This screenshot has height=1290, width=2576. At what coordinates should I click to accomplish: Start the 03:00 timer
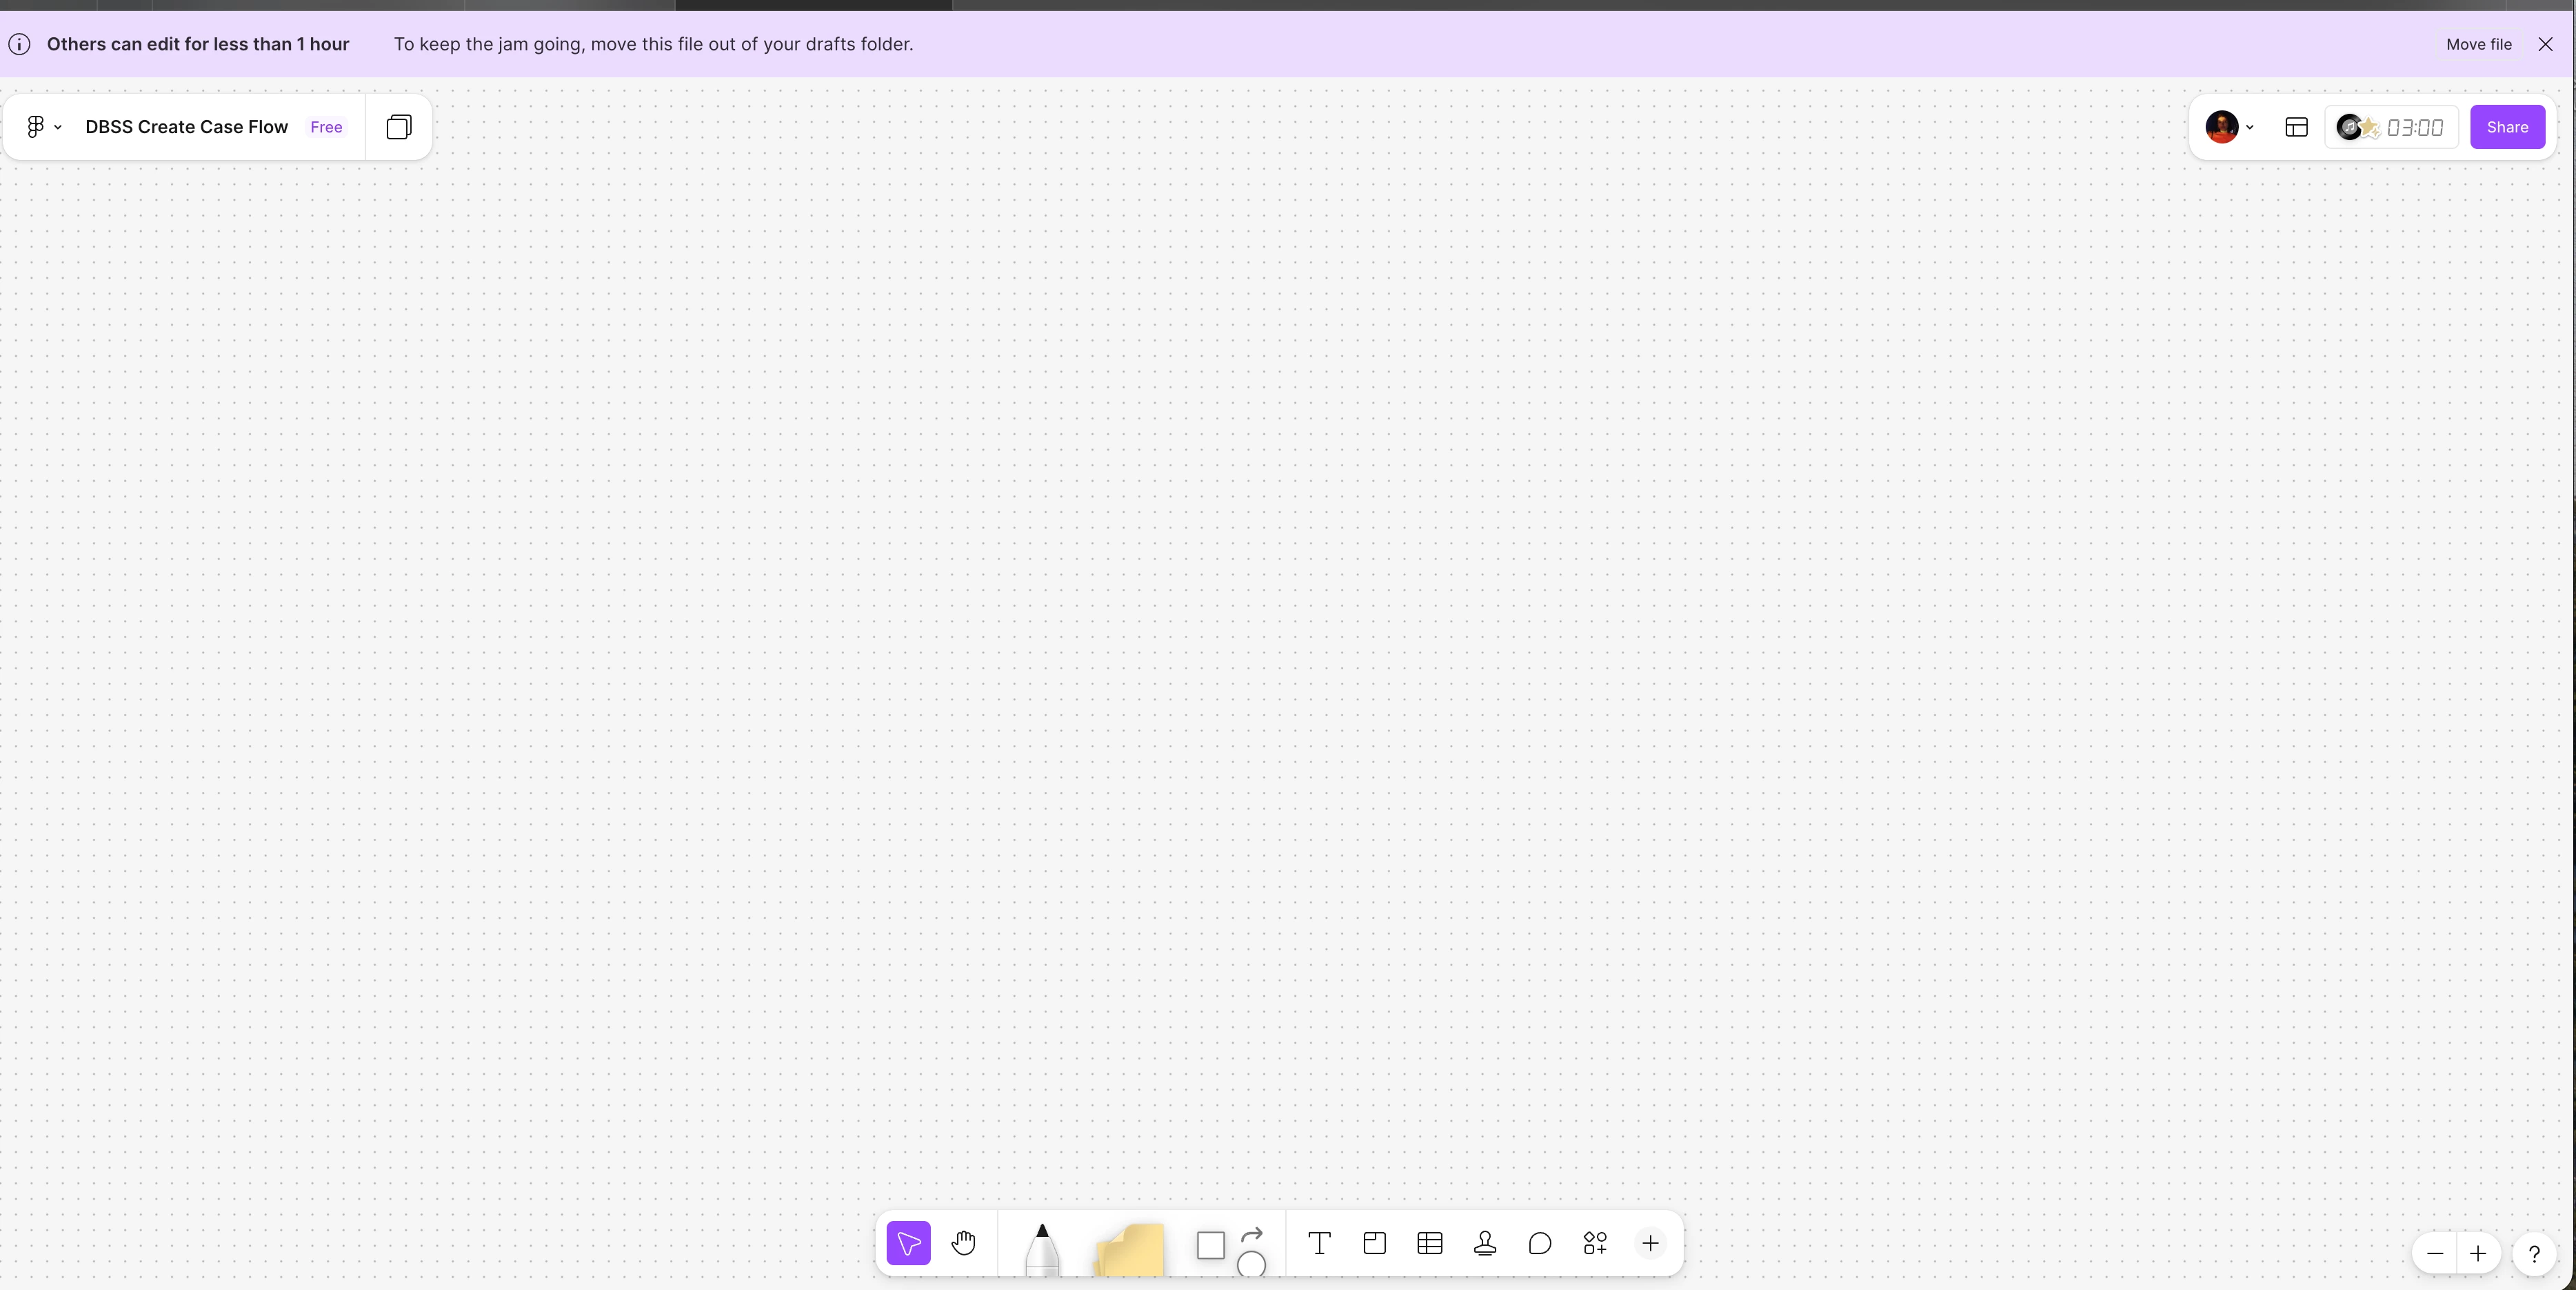pos(2413,127)
